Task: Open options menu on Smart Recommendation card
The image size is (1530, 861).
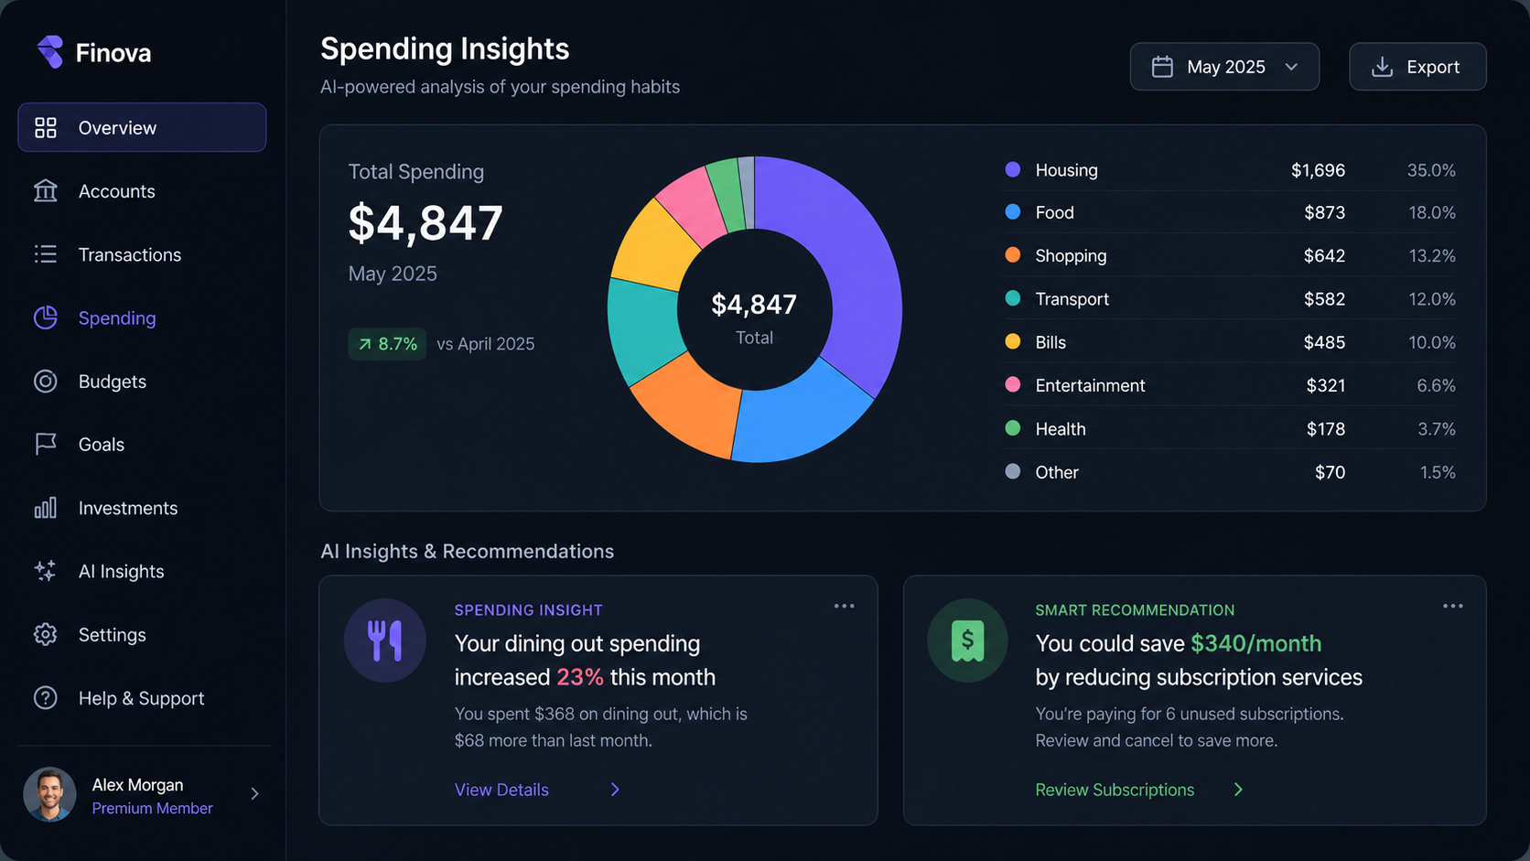Action: [1452, 606]
